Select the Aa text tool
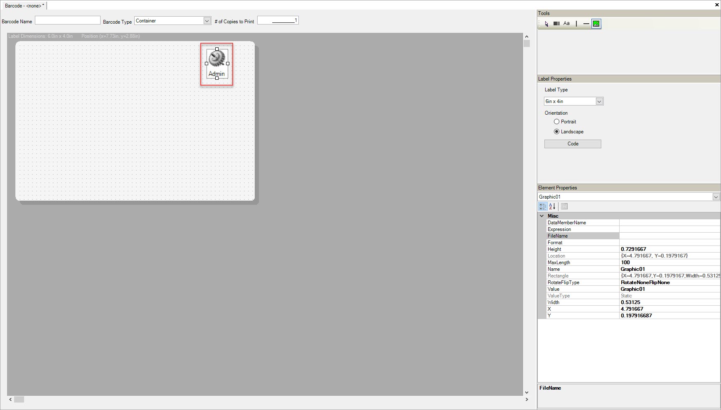This screenshot has height=410, width=721. coord(566,24)
